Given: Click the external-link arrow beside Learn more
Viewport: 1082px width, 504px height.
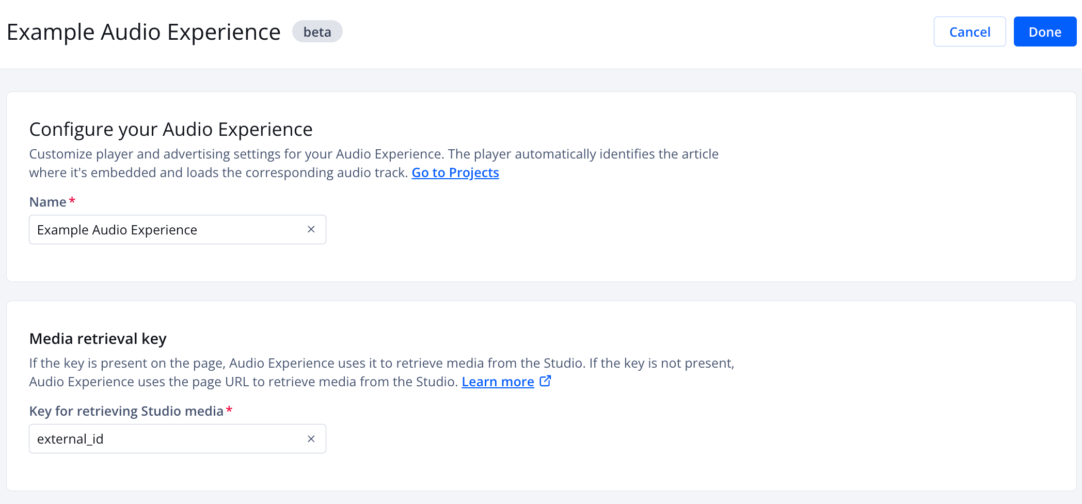Looking at the screenshot, I should 546,381.
